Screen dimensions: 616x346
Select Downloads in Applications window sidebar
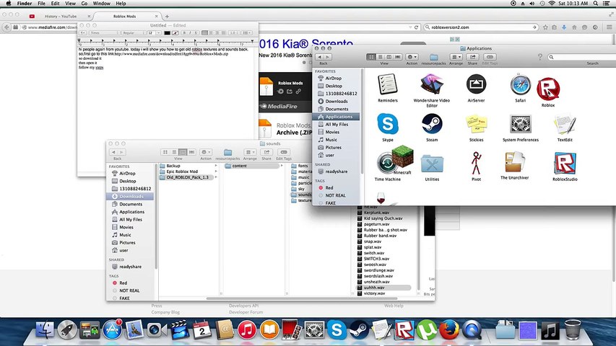337,101
